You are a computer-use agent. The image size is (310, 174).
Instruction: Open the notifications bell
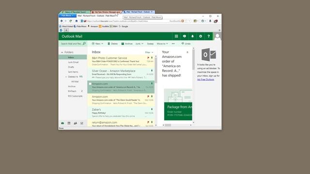click(192, 36)
